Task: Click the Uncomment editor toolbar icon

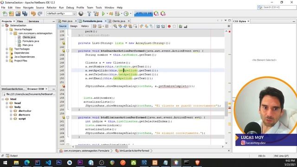Action: click(186, 26)
